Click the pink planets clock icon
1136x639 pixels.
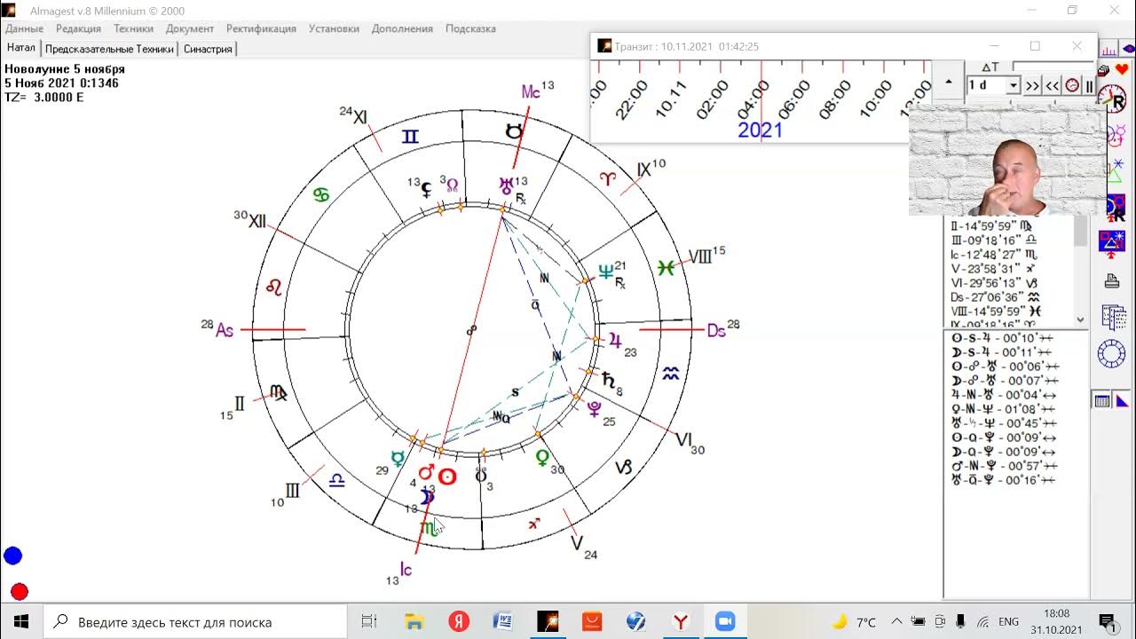point(1115,135)
